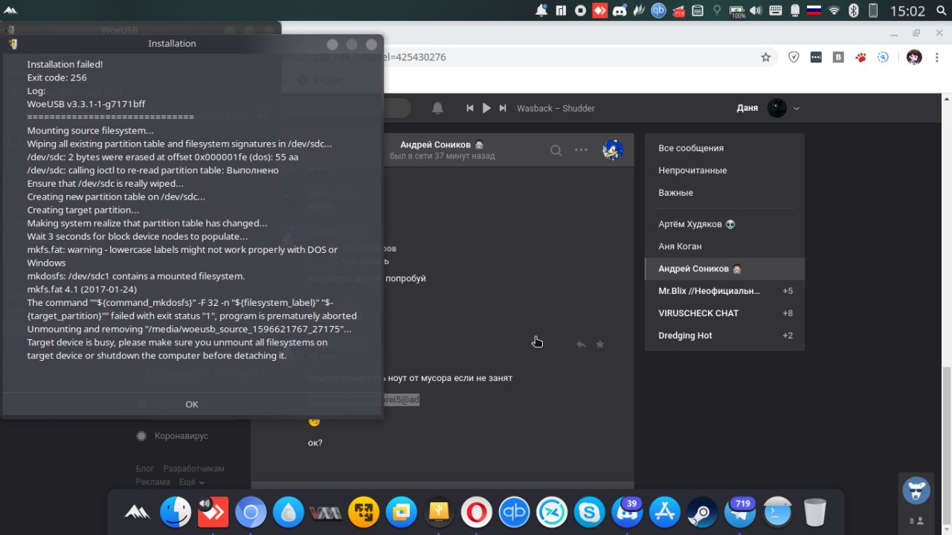The height and width of the screenshot is (535, 952).
Task: Open VIRUSCHECK CHAT conversation
Action: 724,313
